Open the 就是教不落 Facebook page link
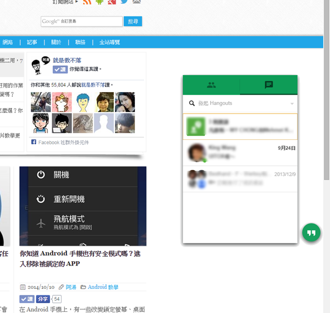The image size is (330, 313). pos(67,61)
